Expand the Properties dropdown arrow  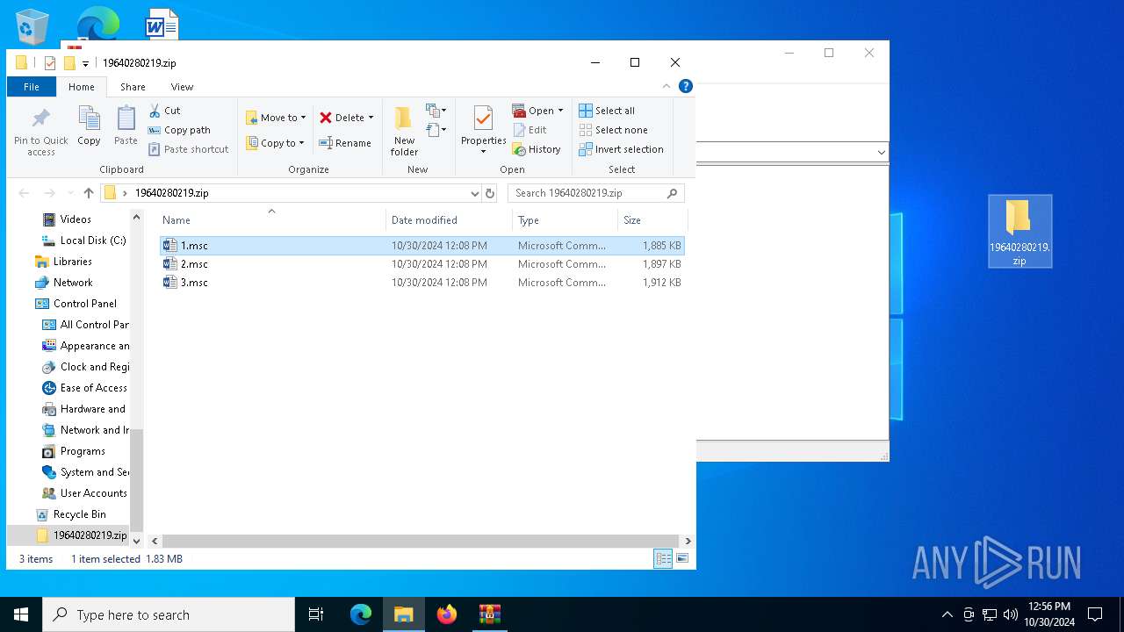[483, 152]
